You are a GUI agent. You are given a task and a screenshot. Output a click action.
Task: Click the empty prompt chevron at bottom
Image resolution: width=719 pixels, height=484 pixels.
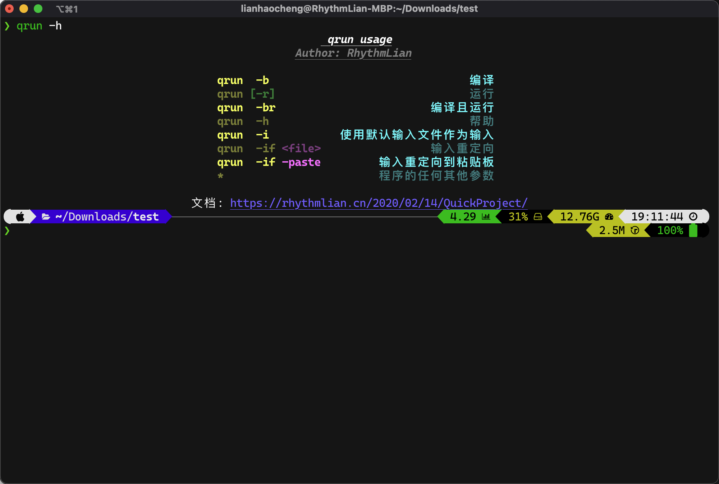7,231
